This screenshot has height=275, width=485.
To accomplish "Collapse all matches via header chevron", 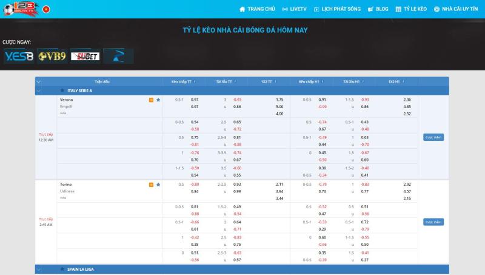I will (x=39, y=81).
